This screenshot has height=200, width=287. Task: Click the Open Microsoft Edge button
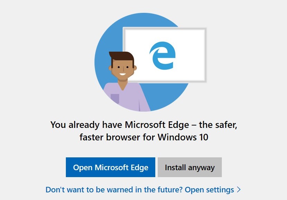click(x=110, y=167)
